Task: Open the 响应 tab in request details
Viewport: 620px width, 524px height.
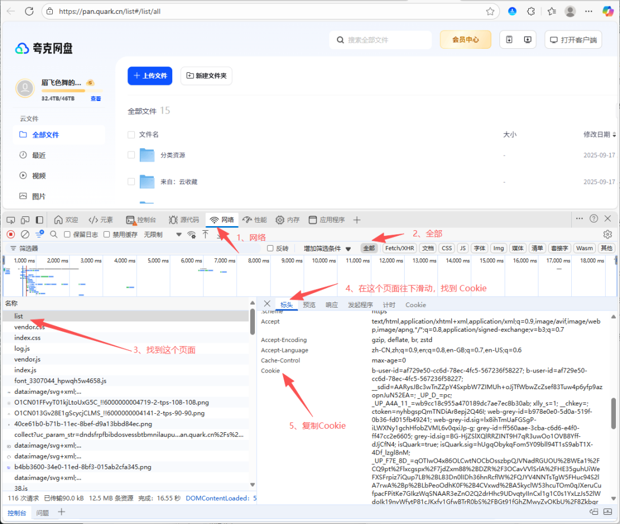Action: point(332,305)
